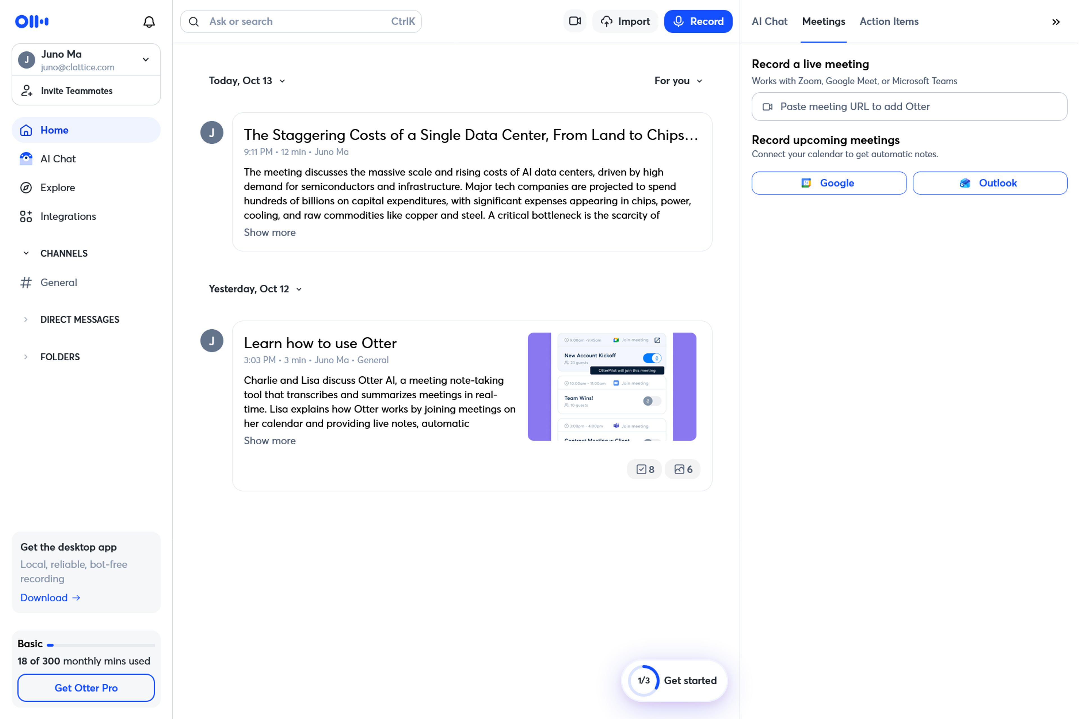Open the General channel
The image size is (1079, 719).
86,283
